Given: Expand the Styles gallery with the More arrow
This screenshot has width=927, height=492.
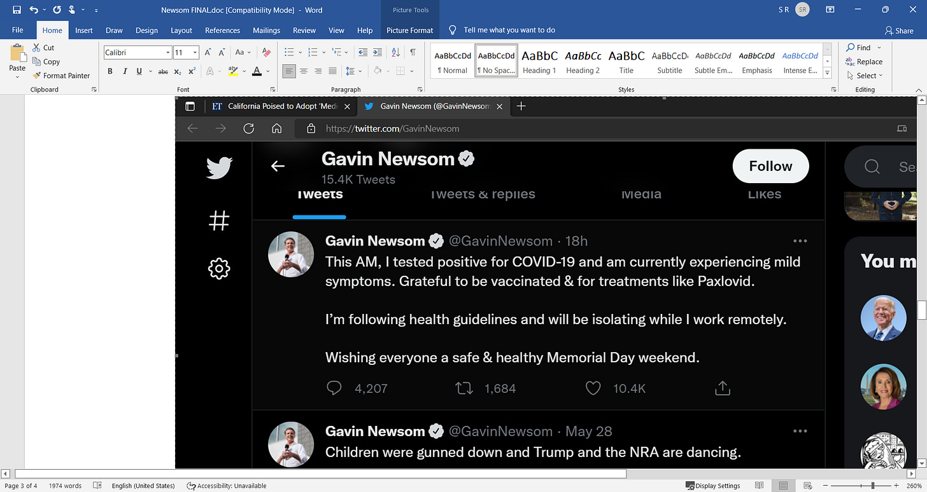Looking at the screenshot, I should 827,73.
